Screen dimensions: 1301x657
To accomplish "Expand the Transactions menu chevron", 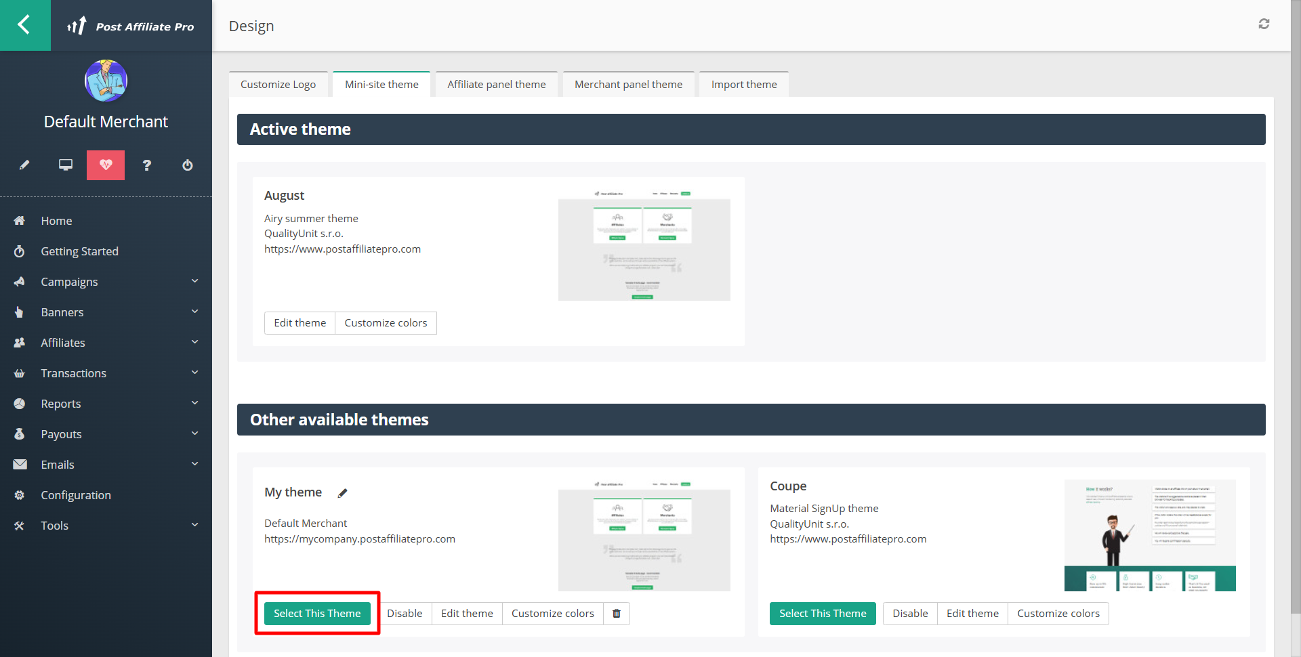I will click(x=195, y=373).
